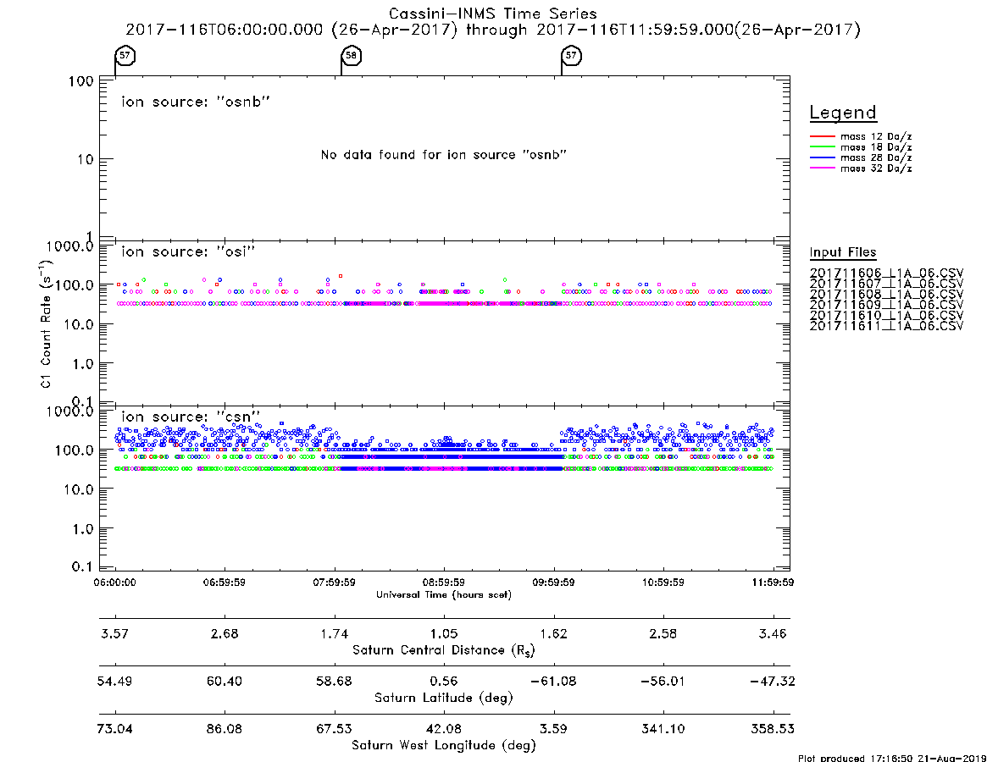Click the 'mass 12 Da/z' legend label
The height and width of the screenshot is (762, 987).
876,136
